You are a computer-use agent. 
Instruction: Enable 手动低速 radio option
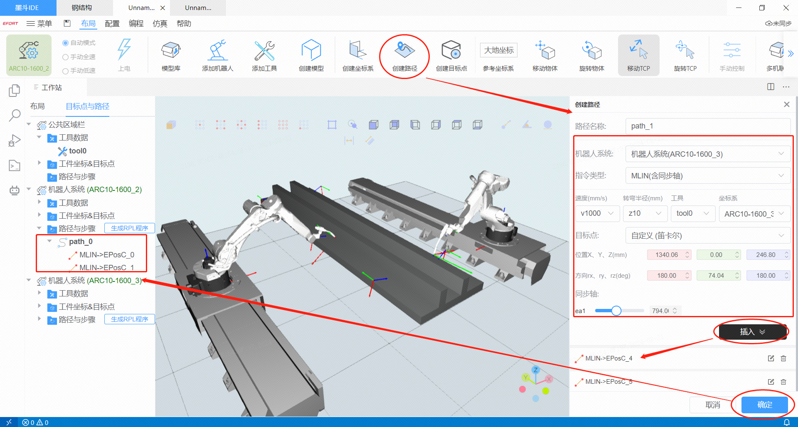pos(65,71)
